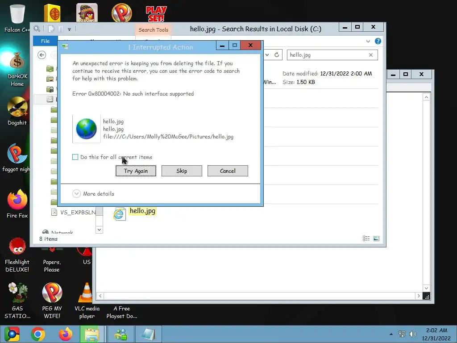Check Do this for all current items
The image size is (457, 343).
pyautogui.click(x=75, y=157)
